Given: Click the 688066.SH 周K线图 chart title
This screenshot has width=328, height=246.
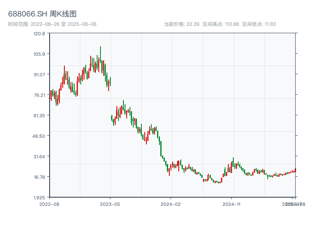Looking at the screenshot, I should click(x=42, y=14).
